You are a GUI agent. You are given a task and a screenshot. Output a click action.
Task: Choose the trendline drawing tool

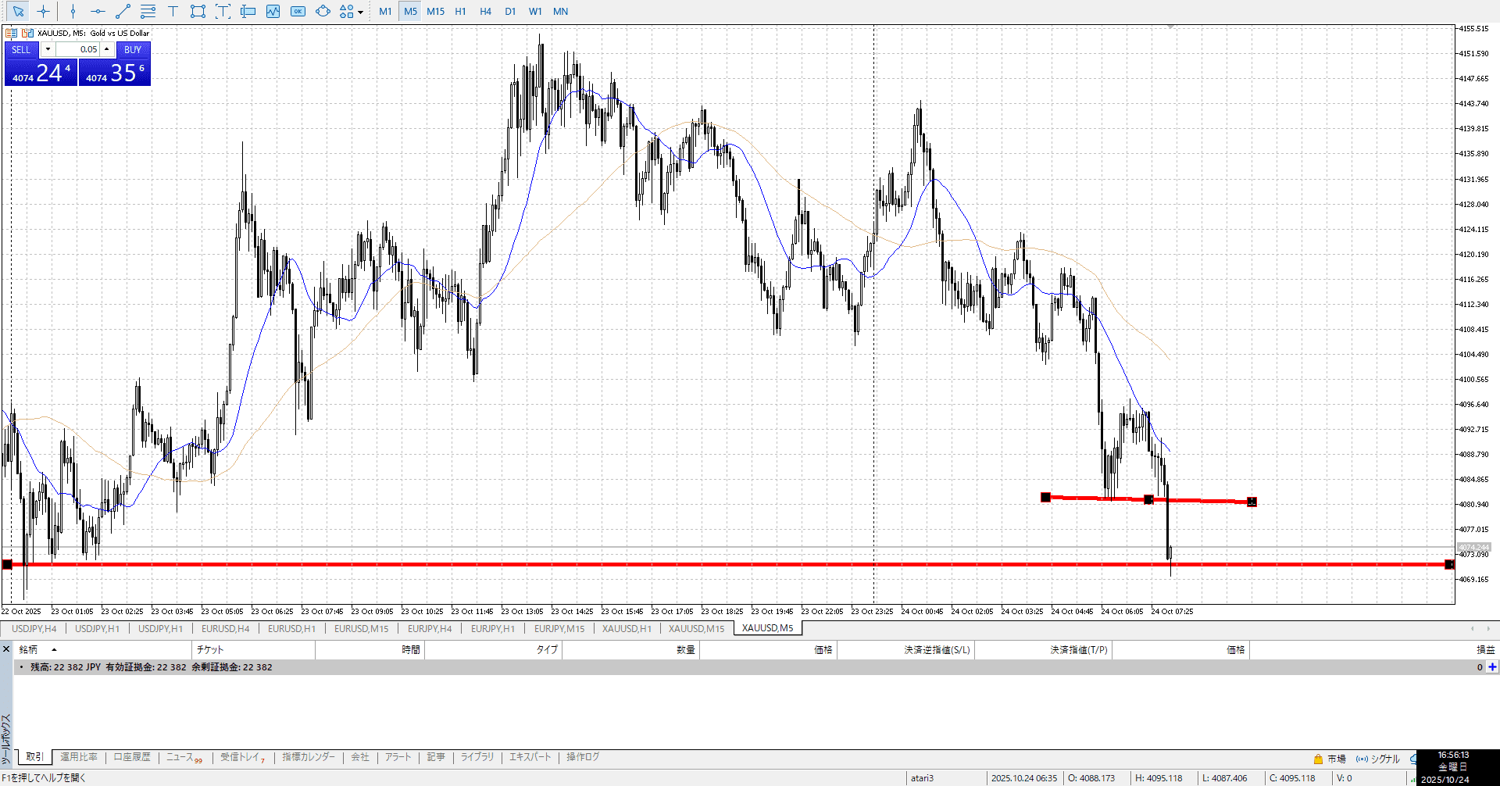123,11
